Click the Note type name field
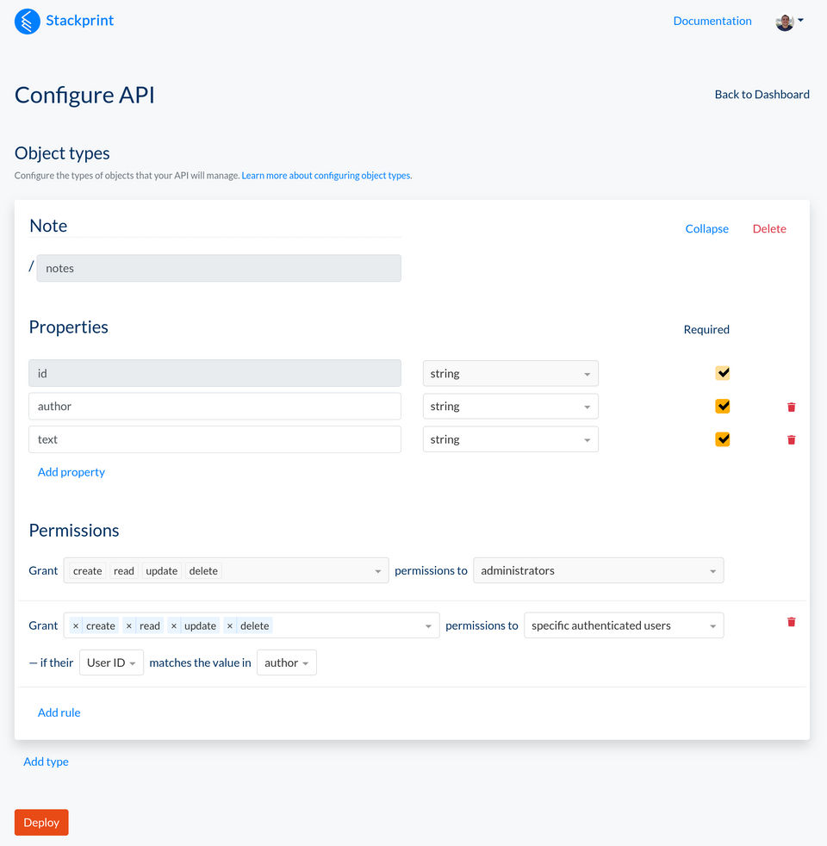827x846 pixels. pyautogui.click(x=215, y=226)
